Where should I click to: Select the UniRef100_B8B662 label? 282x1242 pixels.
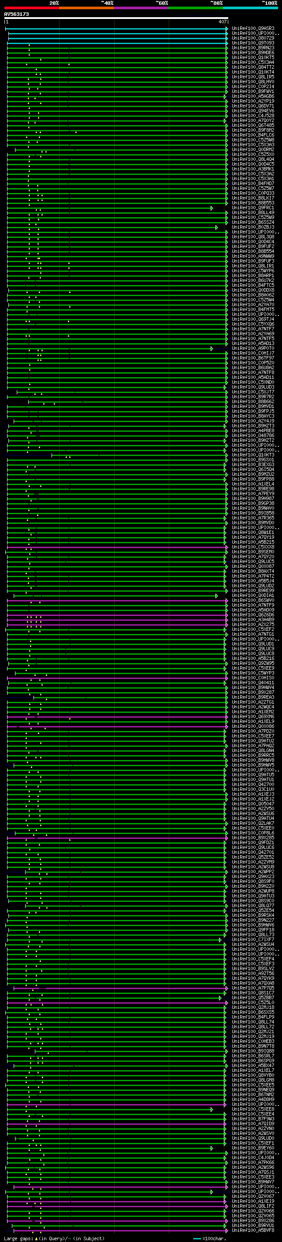tap(253, 401)
